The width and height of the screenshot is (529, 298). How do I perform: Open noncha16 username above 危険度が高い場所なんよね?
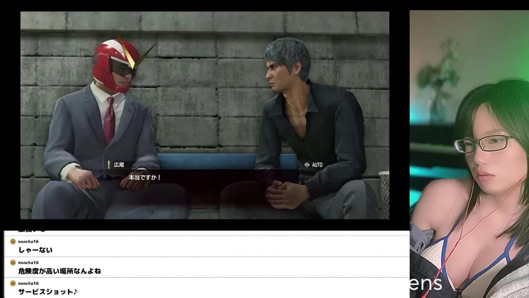click(x=28, y=262)
